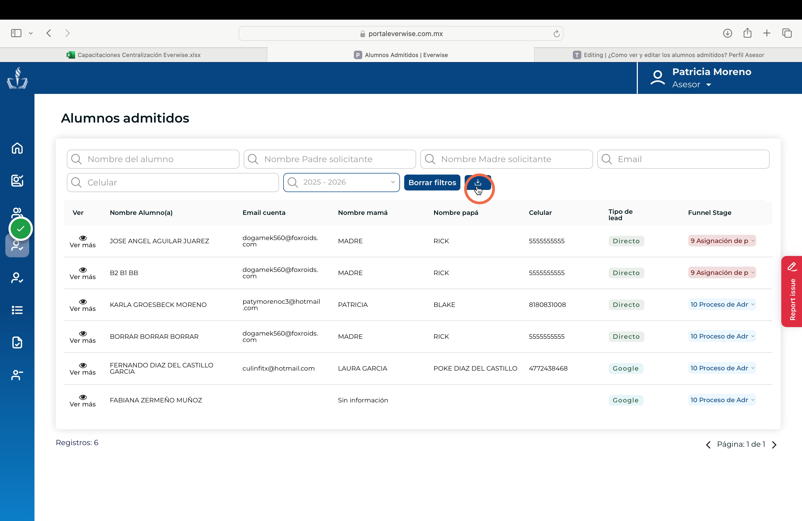Open the home icon in sidebar
Viewport: 802px width, 521px height.
point(17,148)
